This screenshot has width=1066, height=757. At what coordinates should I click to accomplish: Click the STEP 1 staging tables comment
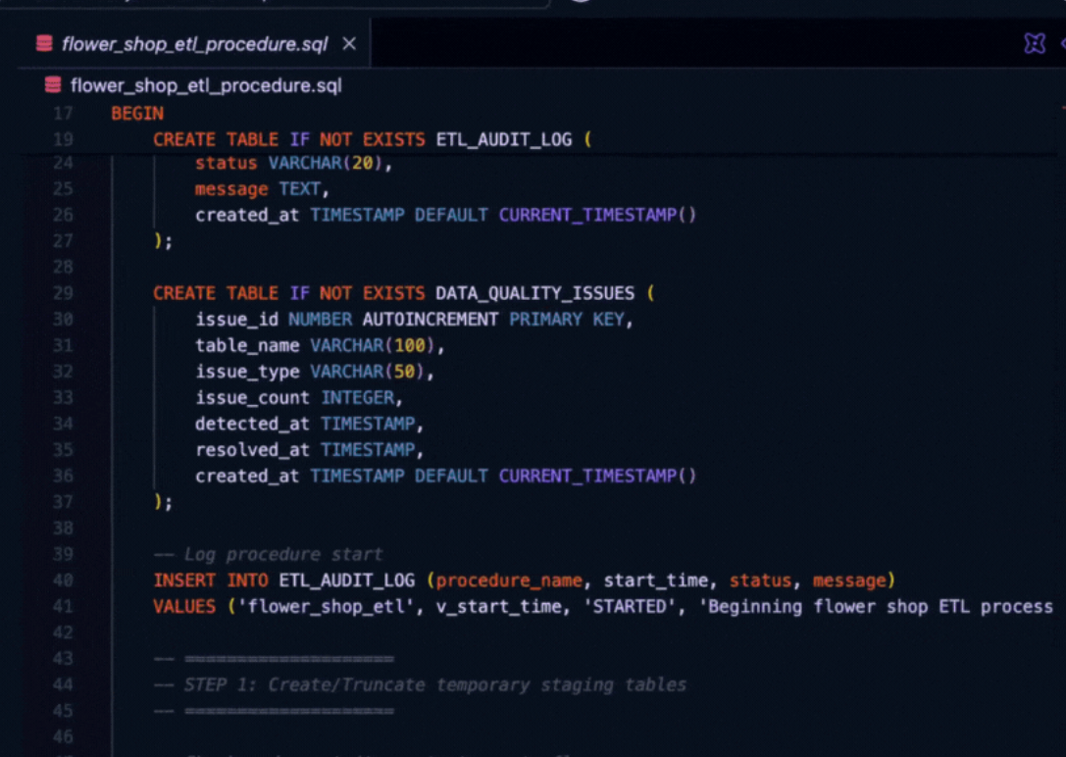tap(434, 684)
